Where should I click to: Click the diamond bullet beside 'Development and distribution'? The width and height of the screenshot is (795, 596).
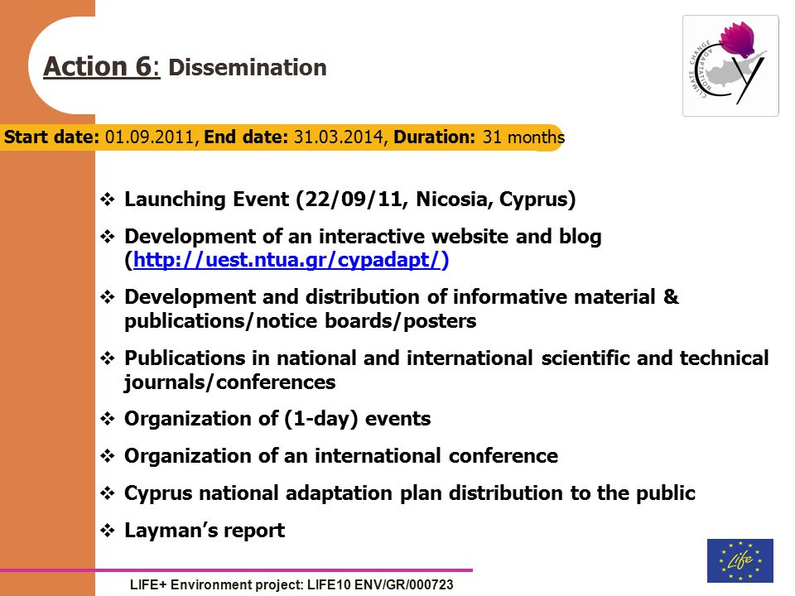point(108,297)
